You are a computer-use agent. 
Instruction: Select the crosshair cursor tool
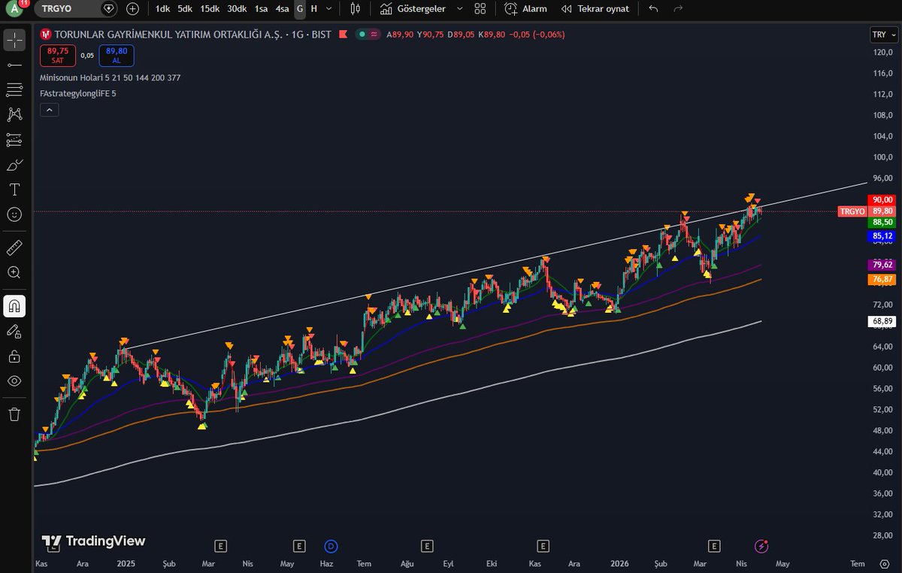click(14, 40)
